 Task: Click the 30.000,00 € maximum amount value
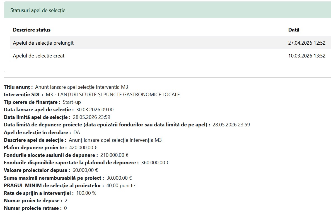point(119,178)
